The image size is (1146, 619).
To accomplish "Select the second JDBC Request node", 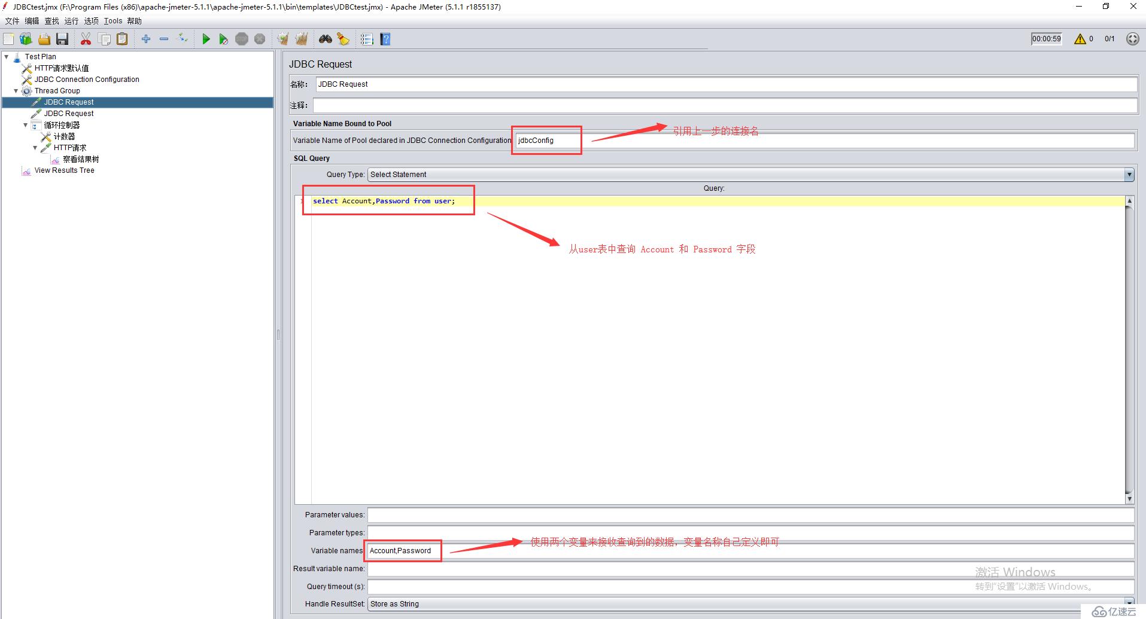I will (x=69, y=114).
